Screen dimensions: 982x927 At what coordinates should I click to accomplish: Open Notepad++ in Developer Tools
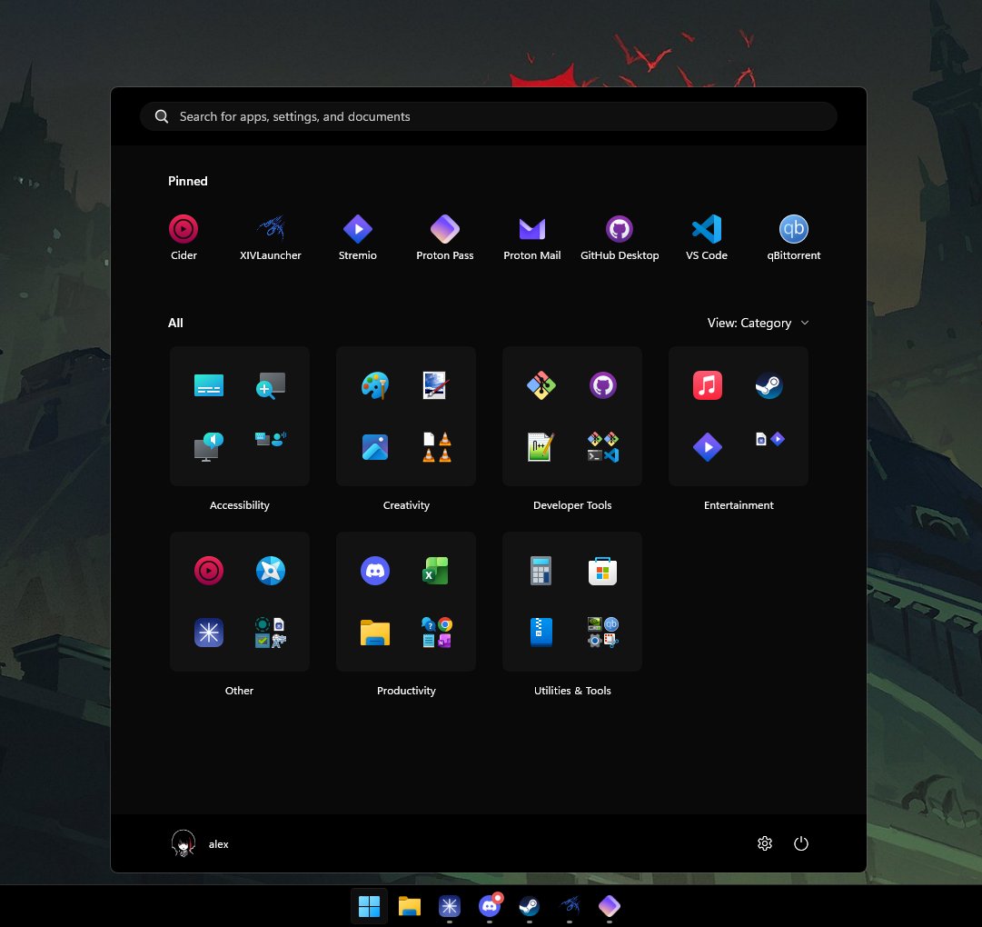[x=540, y=446]
